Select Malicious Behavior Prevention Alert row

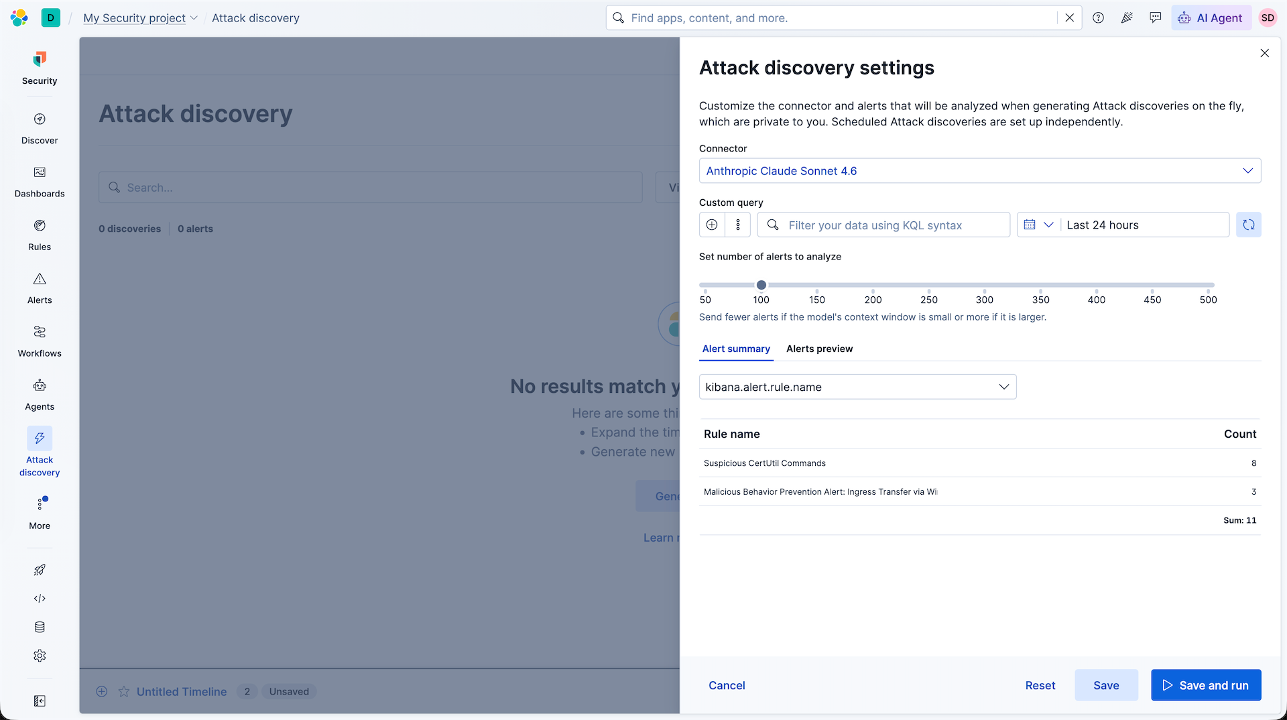980,491
